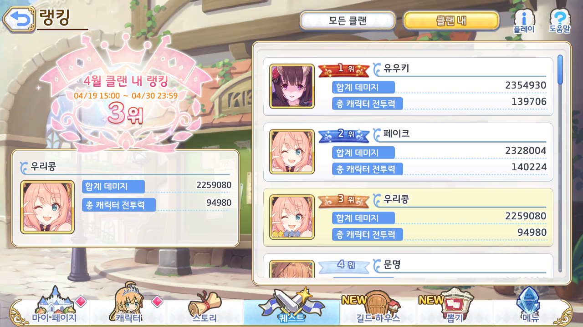583x327 pixels.
Task: Click 페이크's character avatar thumbnail
Action: (292, 152)
